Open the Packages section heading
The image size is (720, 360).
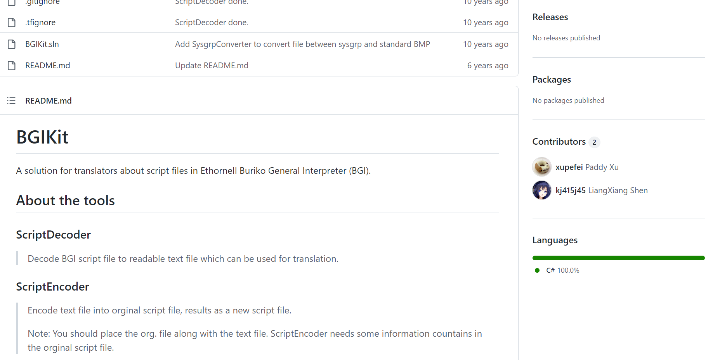pyautogui.click(x=552, y=80)
